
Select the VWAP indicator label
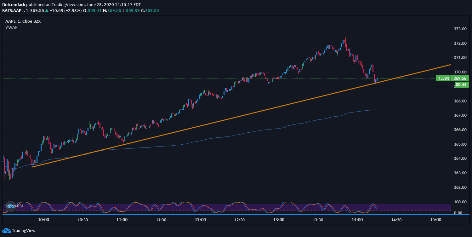click(11, 27)
